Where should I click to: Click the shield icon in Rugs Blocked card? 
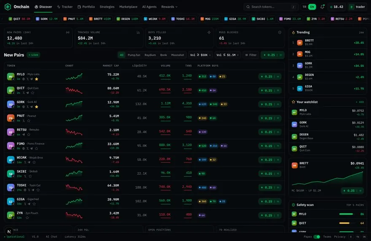click(280, 32)
